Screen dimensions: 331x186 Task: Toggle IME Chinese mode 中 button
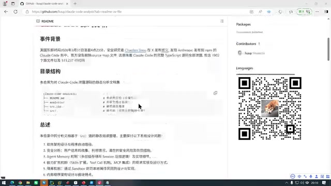299,177
